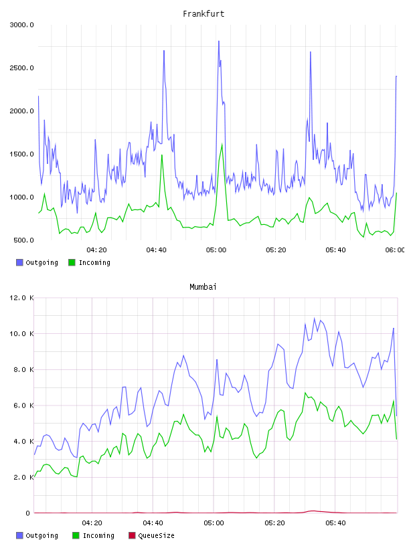407x546 pixels.
Task: Click the 1500.0 axis label in Frankfurt chart
Action: 21,155
